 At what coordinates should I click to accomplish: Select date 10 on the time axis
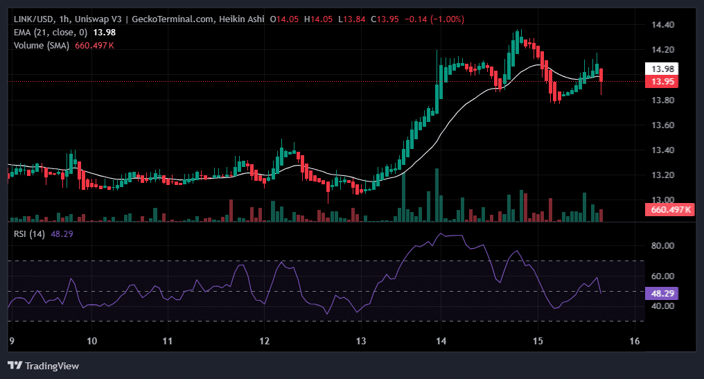coord(91,341)
